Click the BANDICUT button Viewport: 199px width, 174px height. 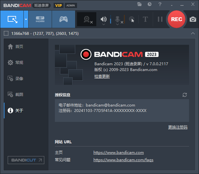click(x=26, y=160)
